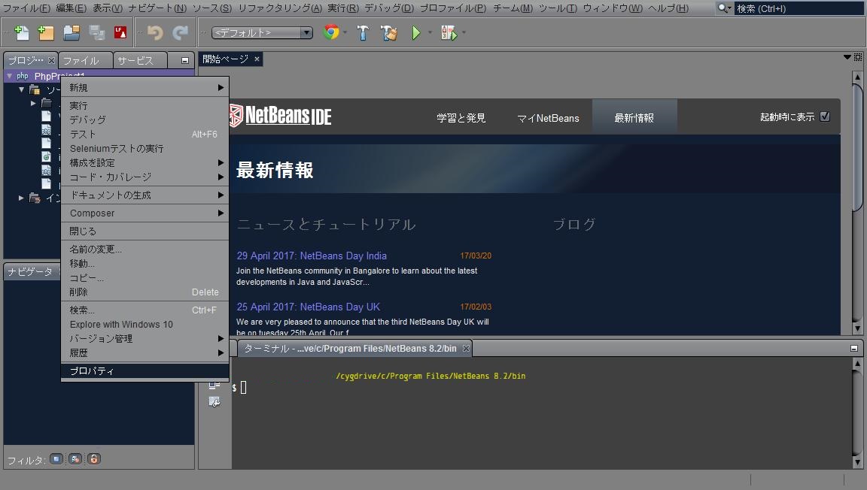Open the NetBeans Day India announcement link
Image resolution: width=867 pixels, height=490 pixels.
(312, 256)
